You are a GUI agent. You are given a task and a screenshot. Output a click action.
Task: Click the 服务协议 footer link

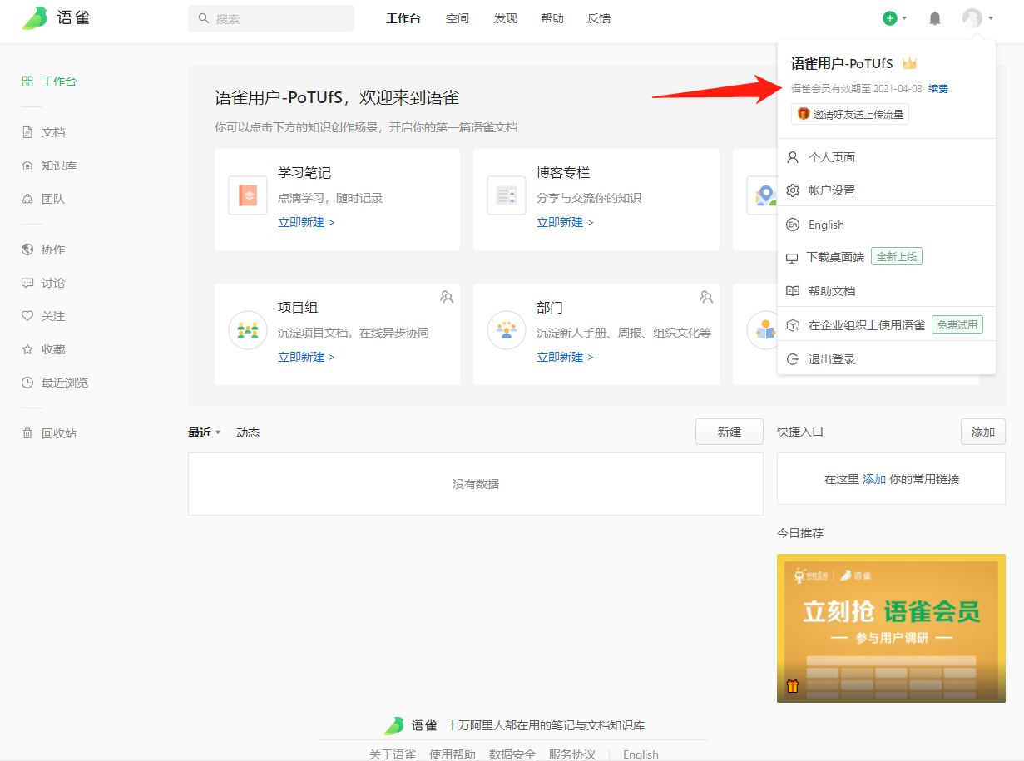pos(572,754)
